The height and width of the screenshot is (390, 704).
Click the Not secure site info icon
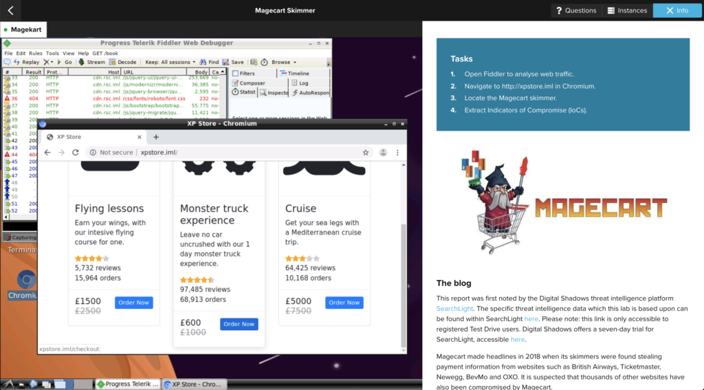[x=93, y=152]
